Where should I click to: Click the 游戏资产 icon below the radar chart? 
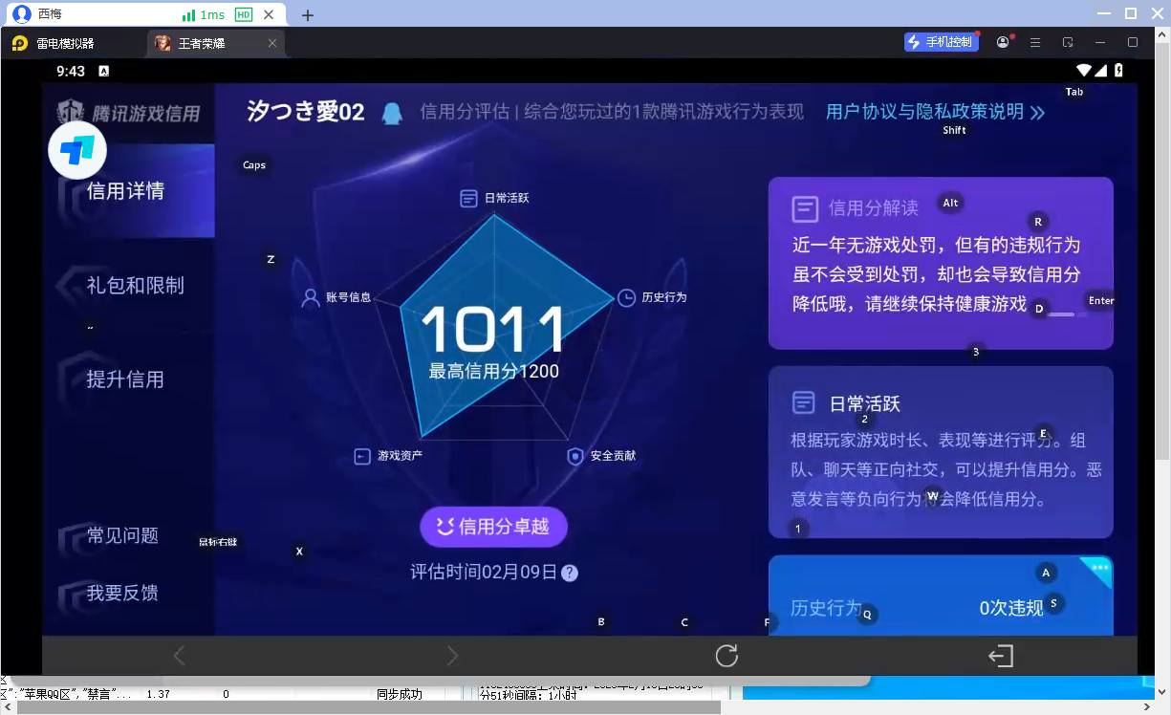coord(362,455)
